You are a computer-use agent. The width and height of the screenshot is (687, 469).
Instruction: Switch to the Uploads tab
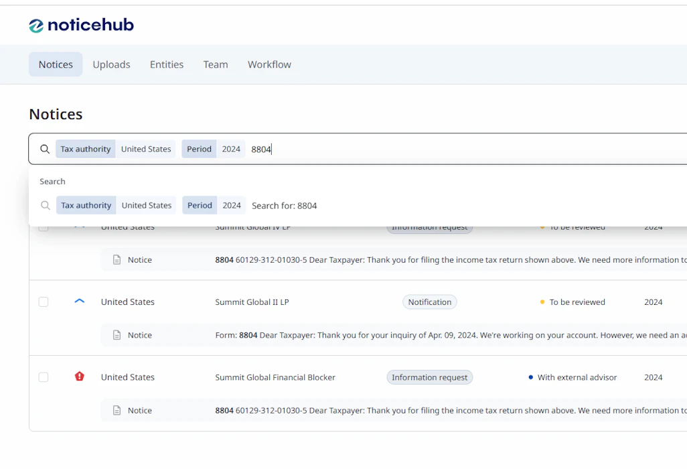(x=111, y=64)
